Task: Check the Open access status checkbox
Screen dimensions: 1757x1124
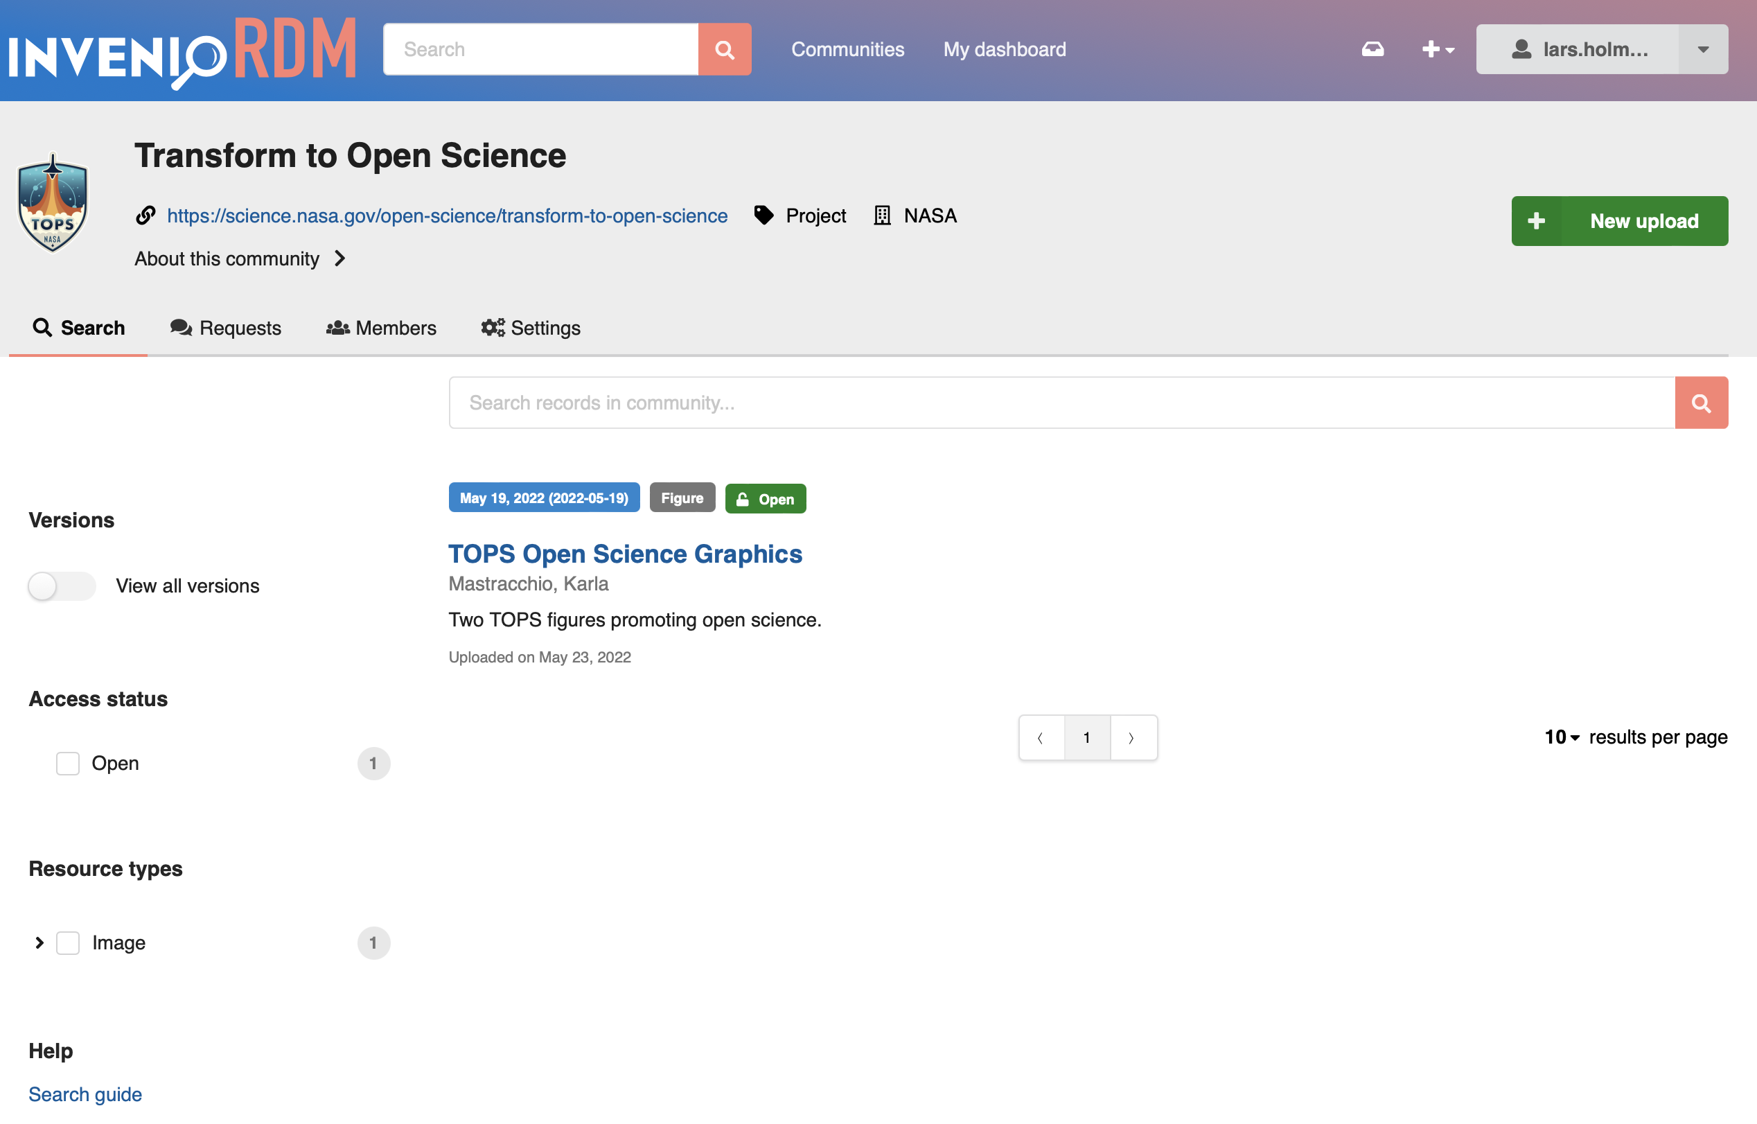Action: point(68,764)
